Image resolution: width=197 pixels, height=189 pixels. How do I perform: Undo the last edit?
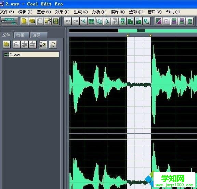[x=68, y=21]
